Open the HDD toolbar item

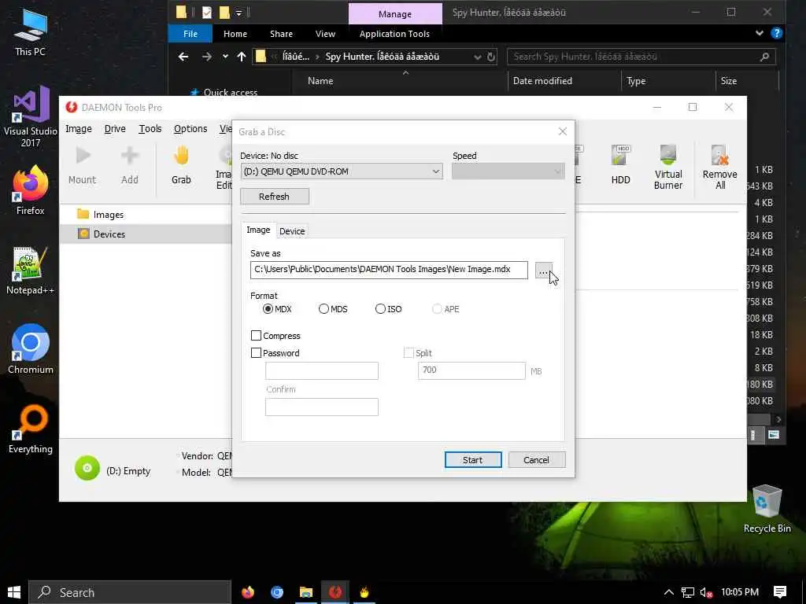pyautogui.click(x=620, y=165)
